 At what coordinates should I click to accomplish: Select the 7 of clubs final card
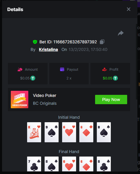[34, 164]
